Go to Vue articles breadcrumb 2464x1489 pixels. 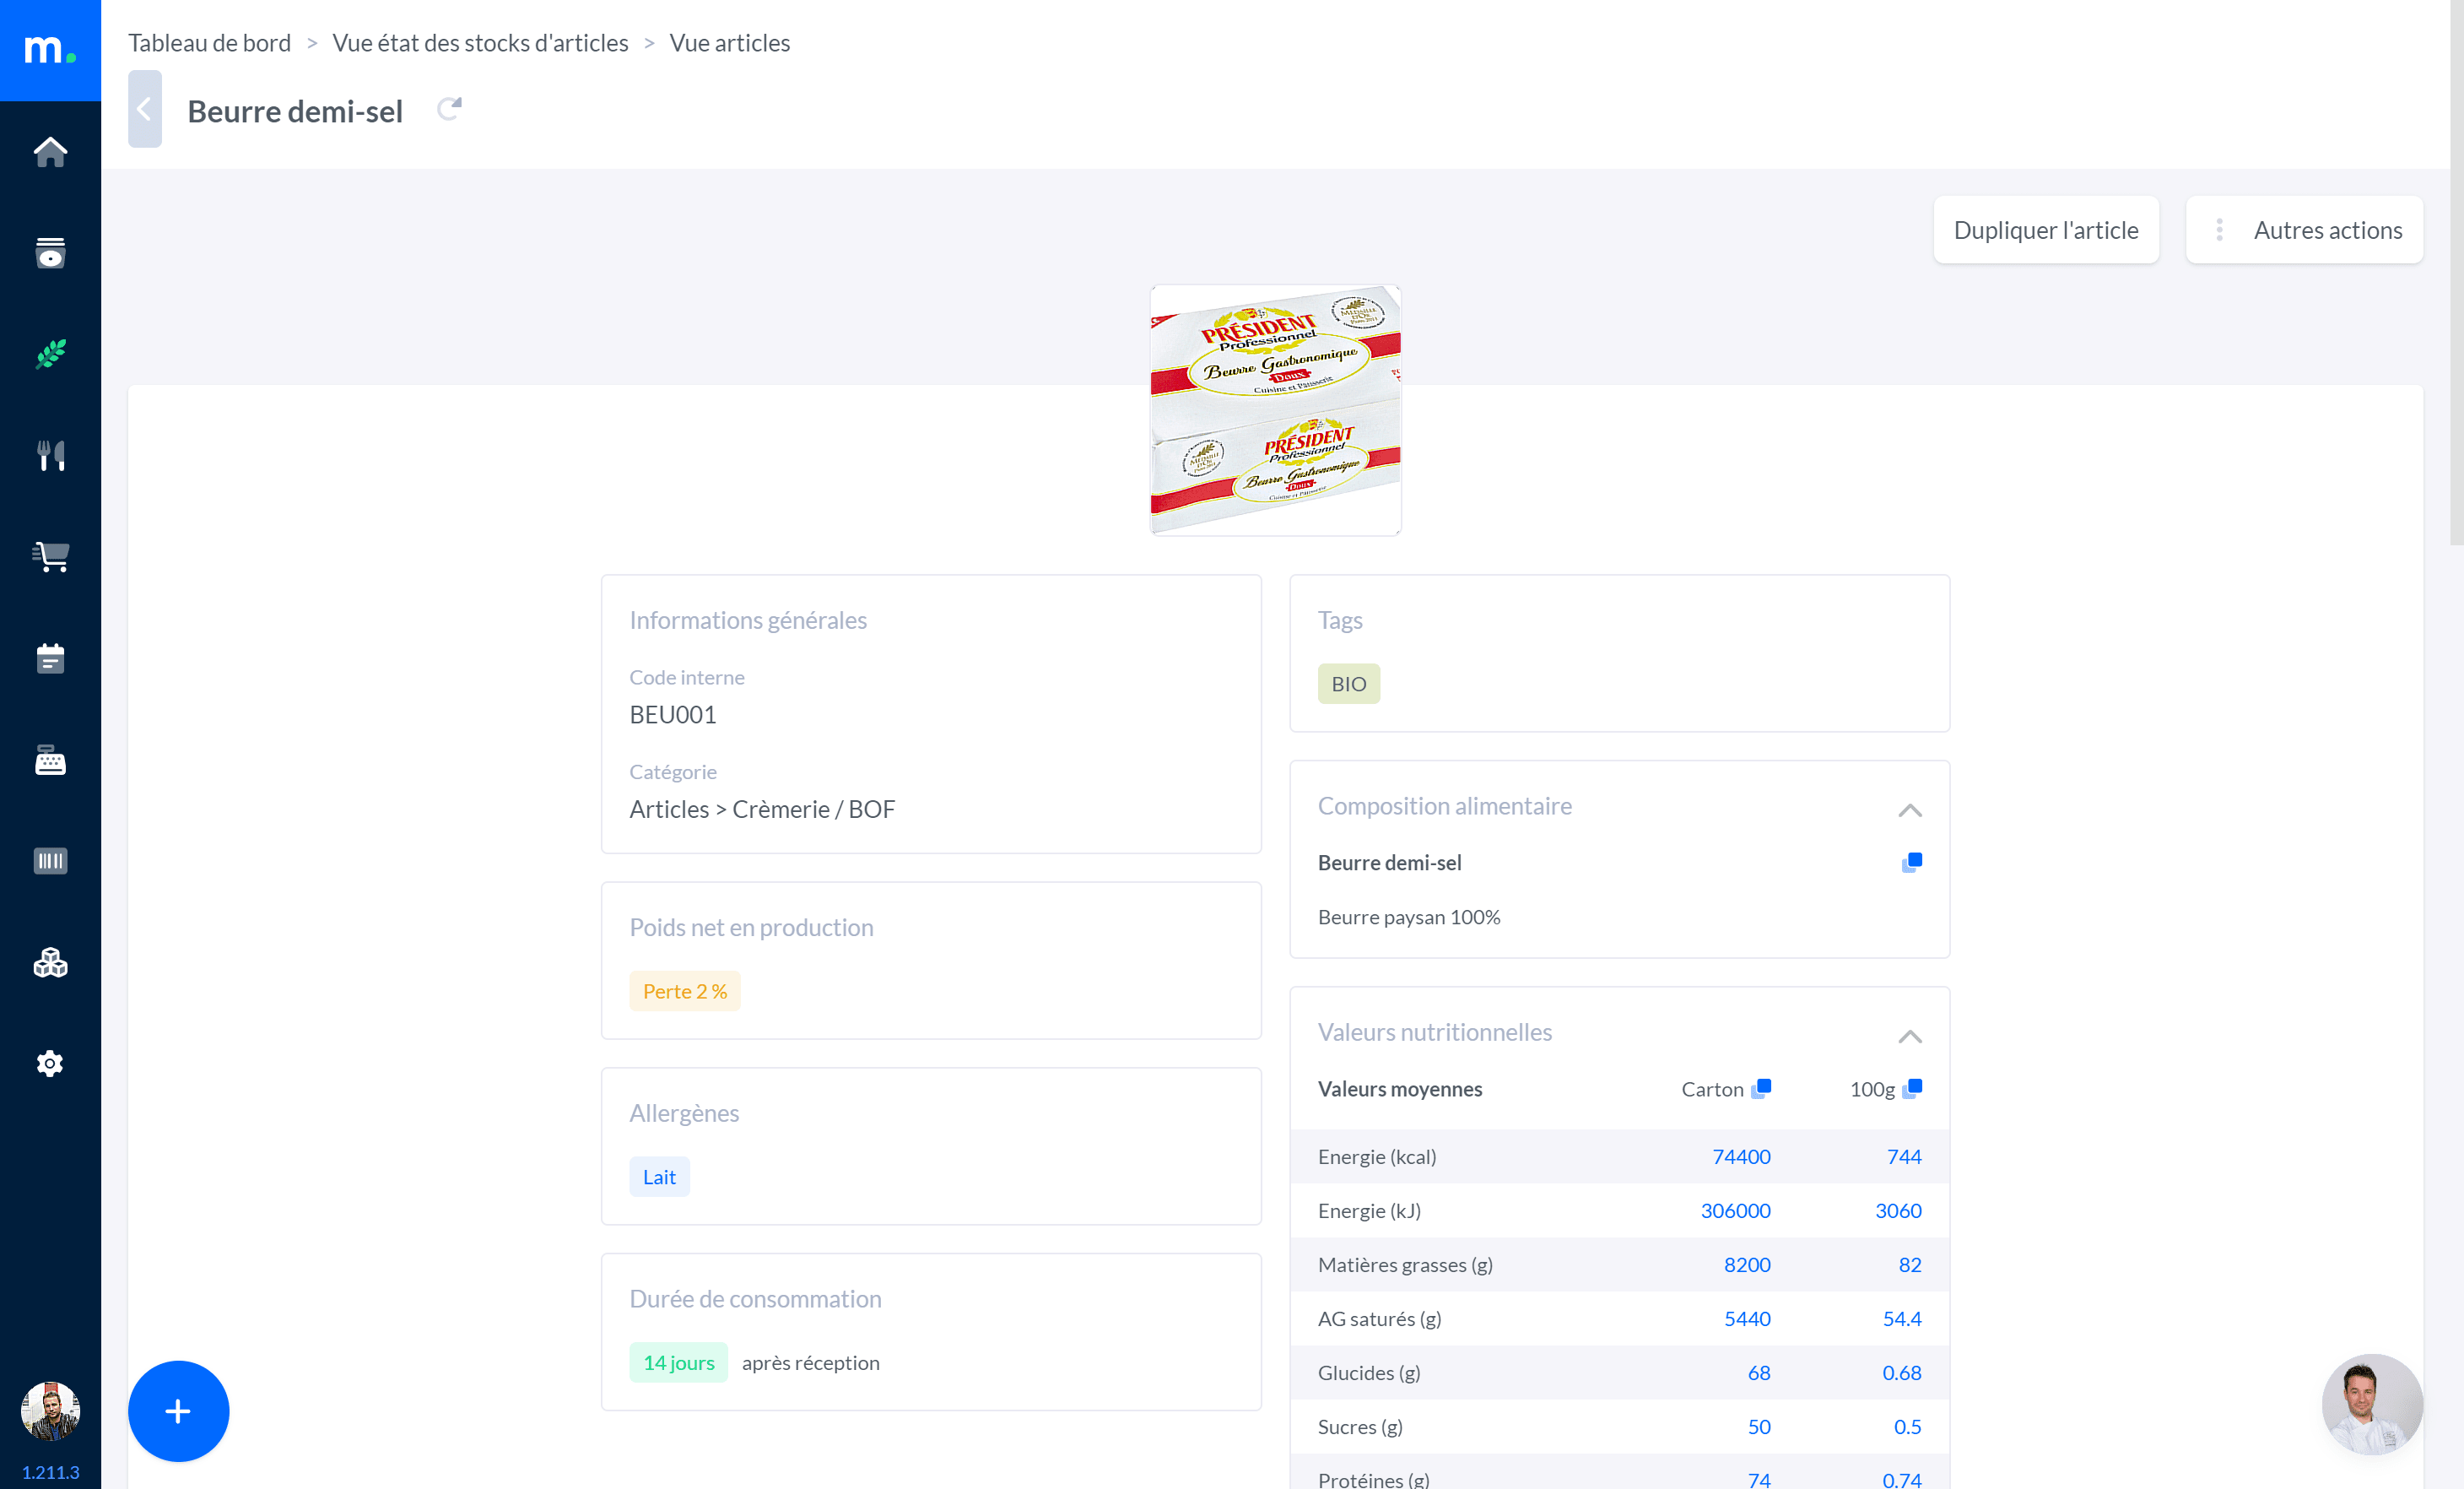[730, 43]
